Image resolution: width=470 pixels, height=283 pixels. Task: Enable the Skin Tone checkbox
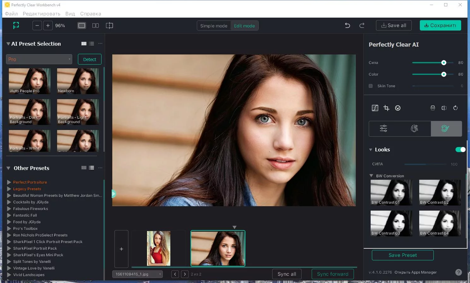click(x=371, y=86)
